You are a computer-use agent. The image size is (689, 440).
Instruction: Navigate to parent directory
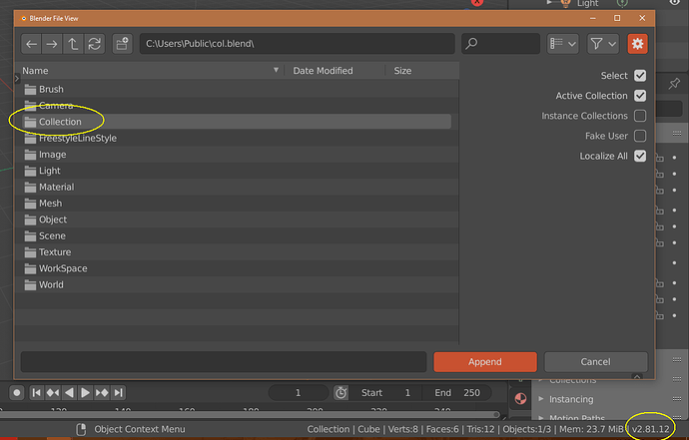tap(73, 44)
